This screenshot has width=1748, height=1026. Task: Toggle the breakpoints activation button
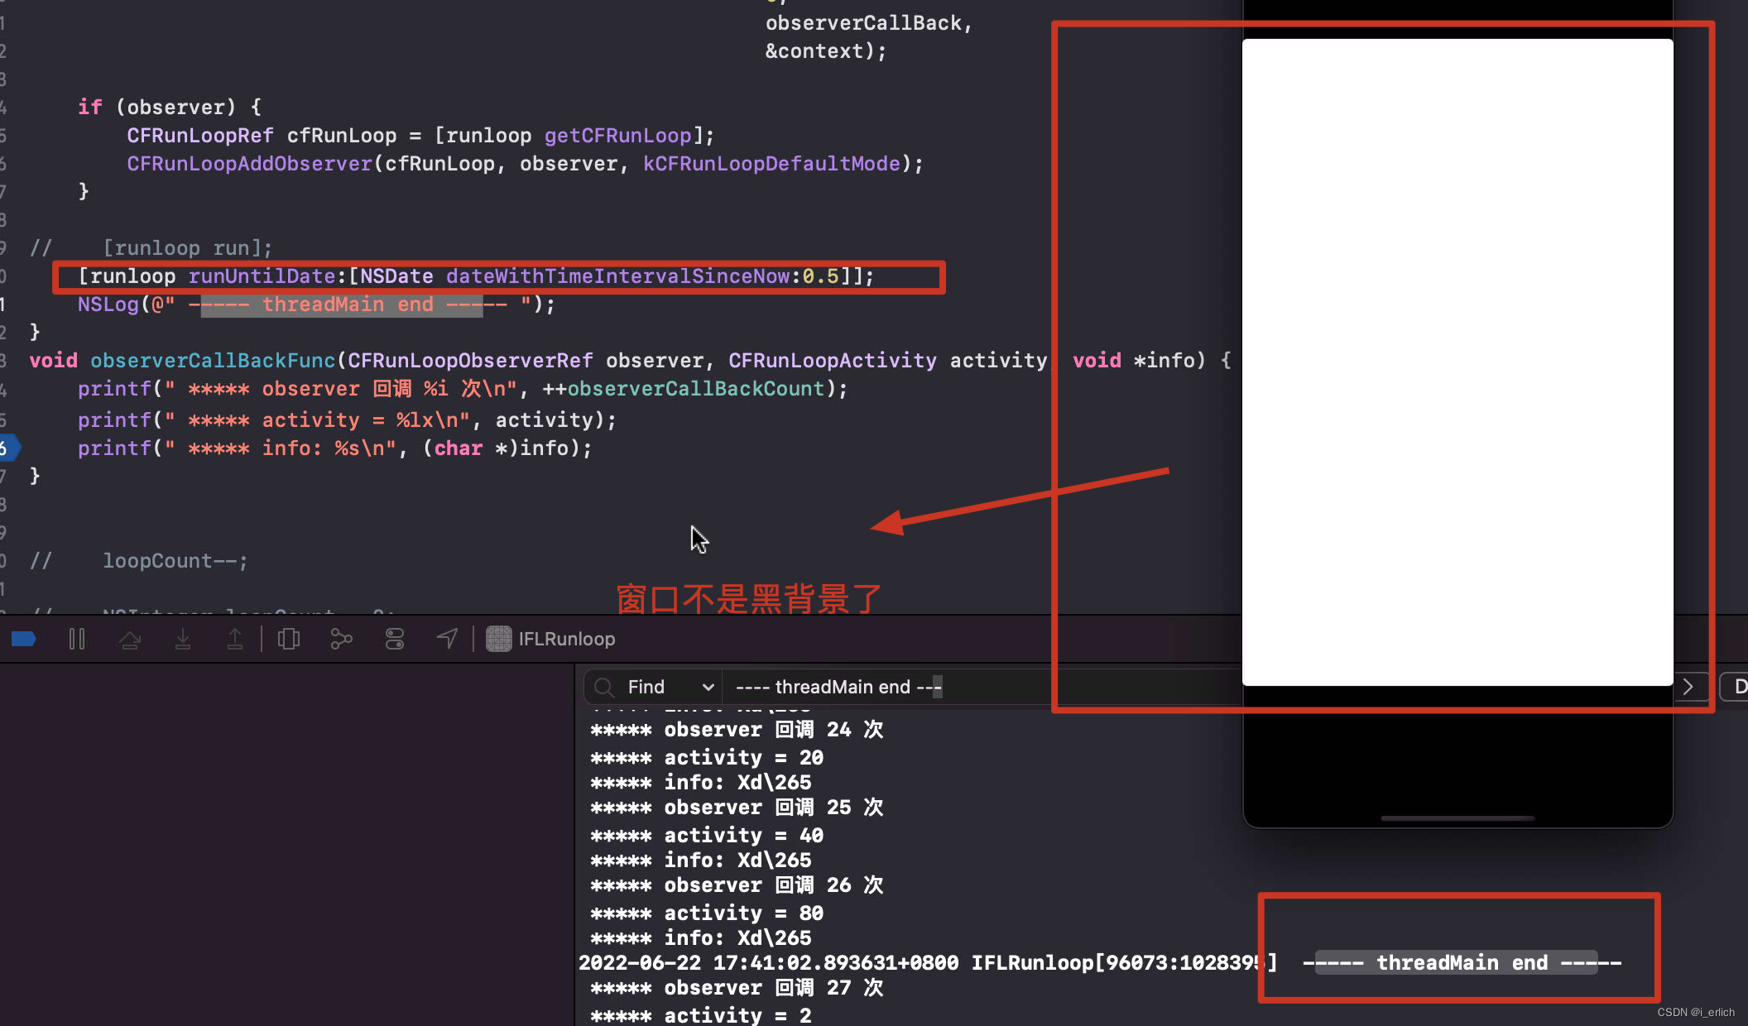pos(24,639)
